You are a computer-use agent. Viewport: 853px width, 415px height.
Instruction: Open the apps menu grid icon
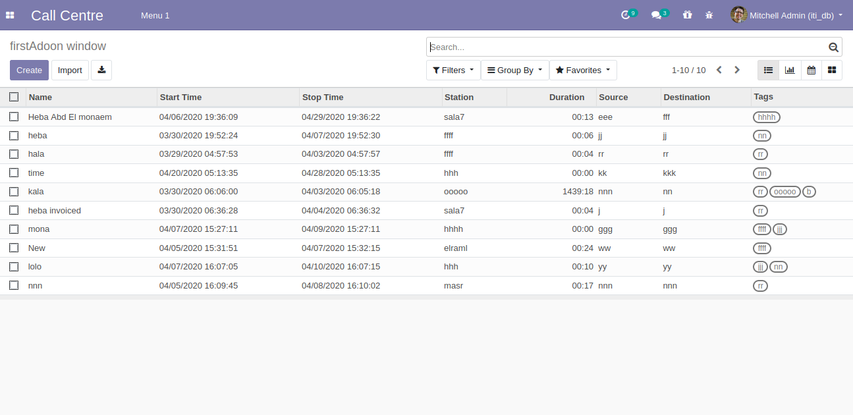point(10,14)
